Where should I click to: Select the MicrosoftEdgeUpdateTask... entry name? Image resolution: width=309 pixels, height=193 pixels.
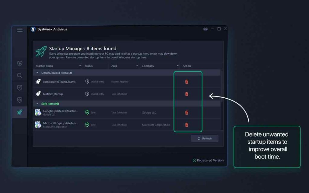tap(60, 123)
